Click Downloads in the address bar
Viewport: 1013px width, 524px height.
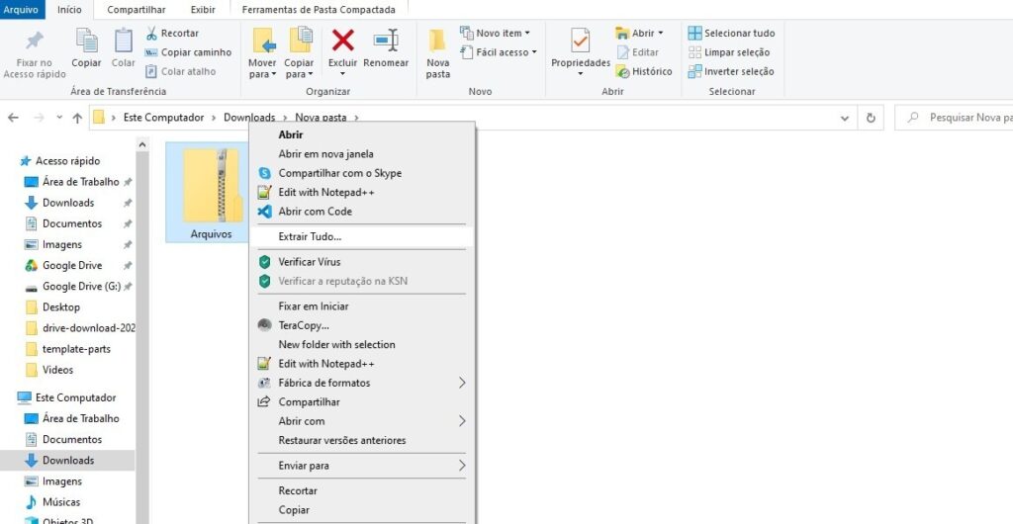pos(249,118)
